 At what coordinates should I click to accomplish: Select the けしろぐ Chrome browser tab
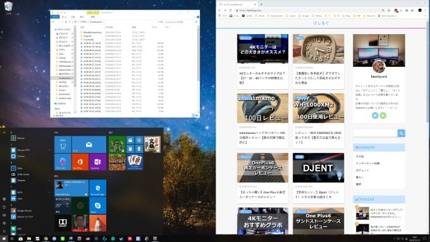coord(237,4)
